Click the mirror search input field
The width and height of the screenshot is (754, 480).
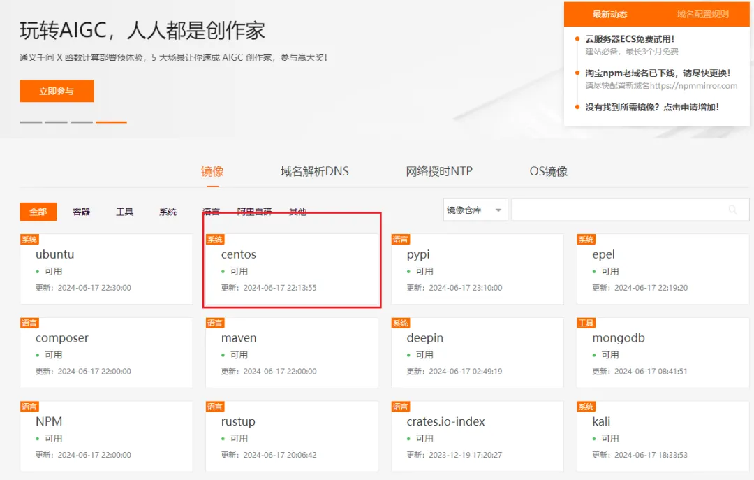click(630, 210)
